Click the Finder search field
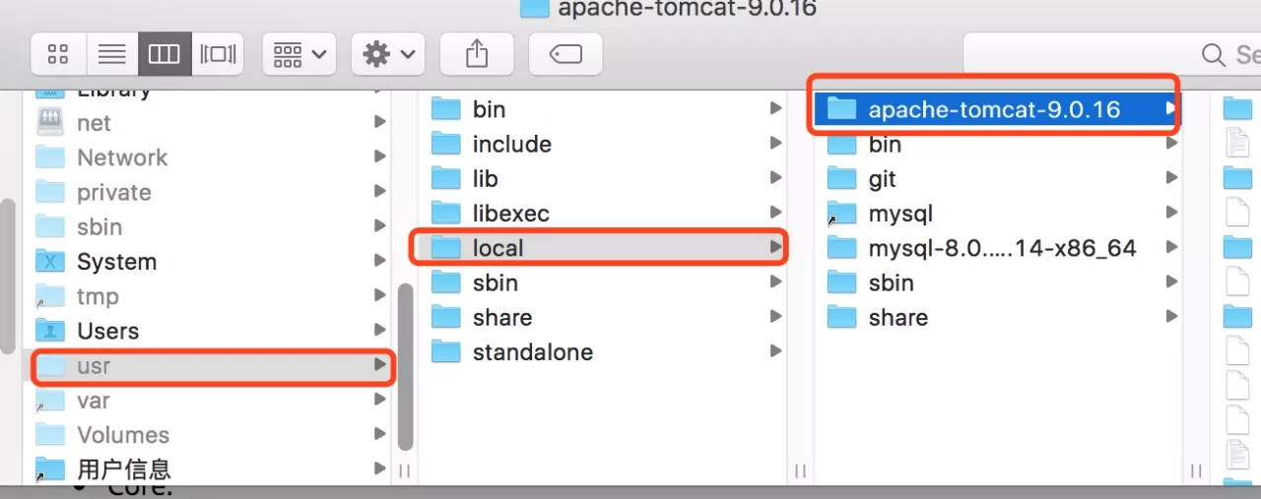This screenshot has width=1261, height=499. (1111, 54)
